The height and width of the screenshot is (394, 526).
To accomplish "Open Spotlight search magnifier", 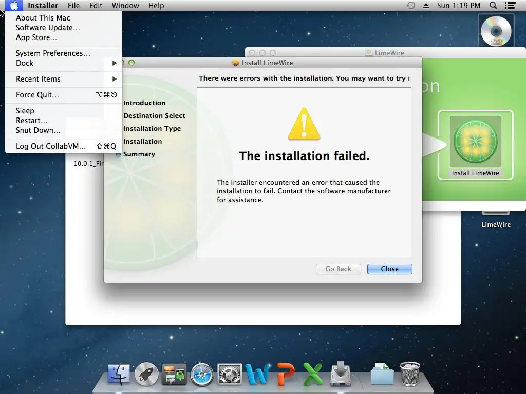I will (x=493, y=5).
